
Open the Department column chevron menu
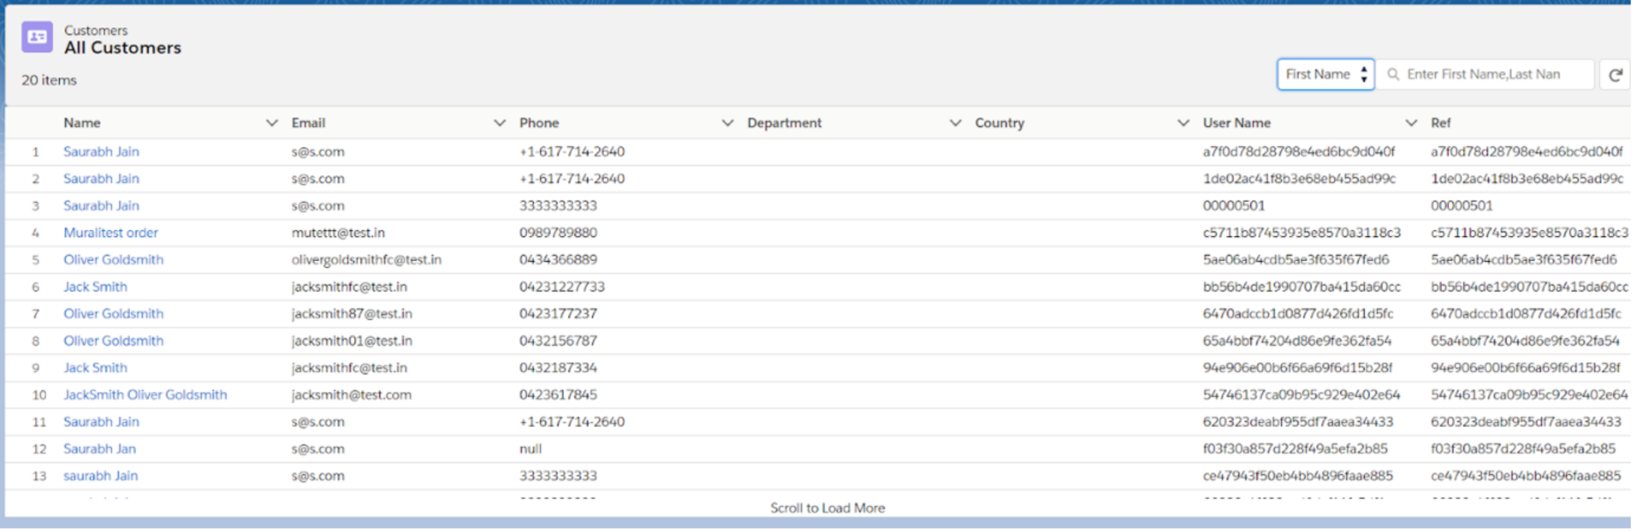pos(955,123)
